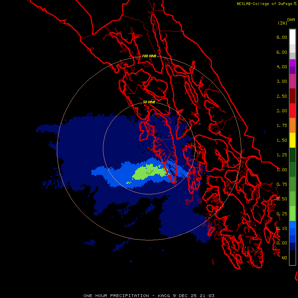298x298 pixels.
Task: Click the 6.00 legend value
Action: (x=282, y=52)
